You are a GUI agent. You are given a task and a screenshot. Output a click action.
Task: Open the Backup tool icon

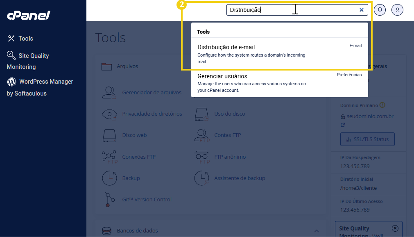pos(109,178)
